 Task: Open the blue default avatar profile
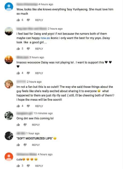click(x=9, y=7)
